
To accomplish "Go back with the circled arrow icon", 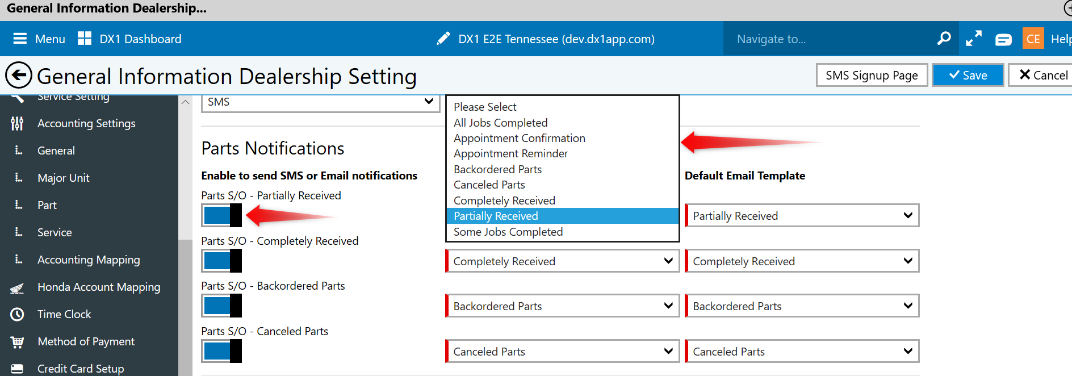I will pos(19,76).
